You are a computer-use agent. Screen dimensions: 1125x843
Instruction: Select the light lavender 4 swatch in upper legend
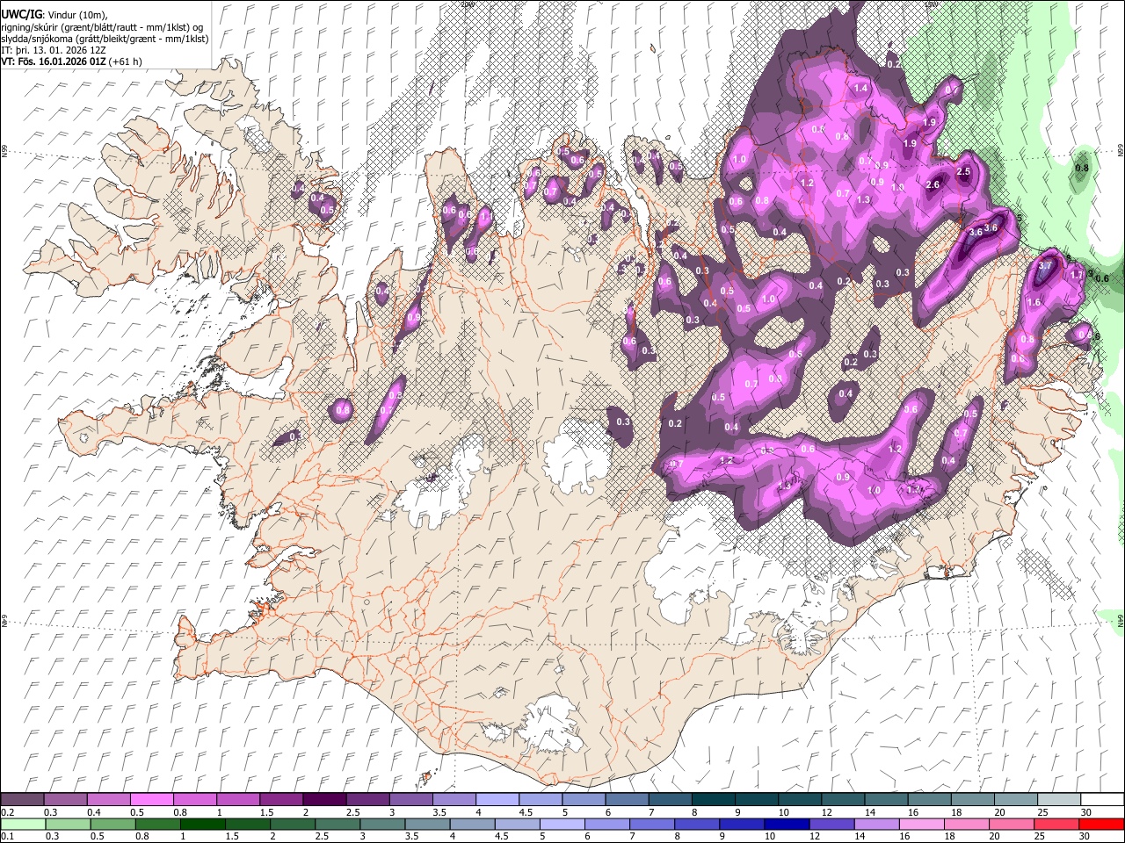click(x=497, y=799)
